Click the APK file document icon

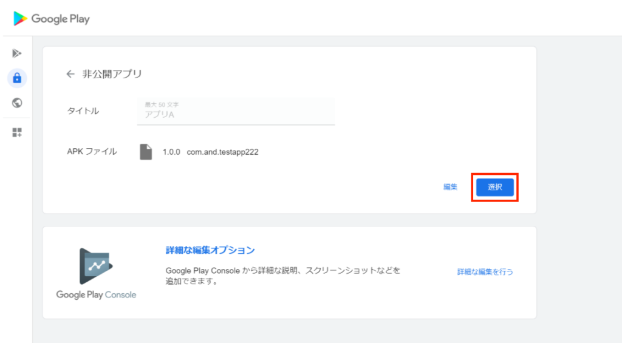pyautogui.click(x=146, y=152)
